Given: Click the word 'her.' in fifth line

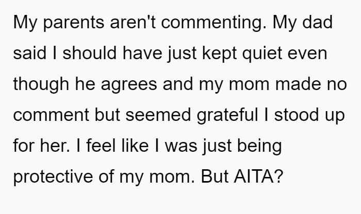Looking at the screenshot, I should point(55,146).
